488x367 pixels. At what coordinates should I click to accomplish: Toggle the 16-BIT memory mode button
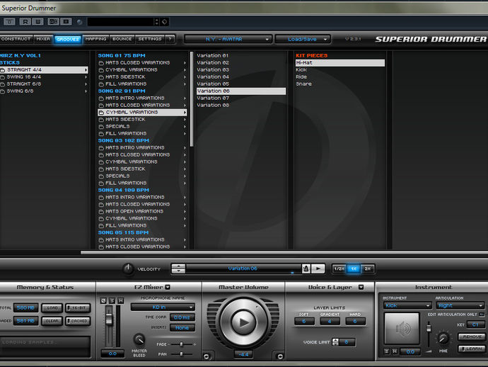(78, 307)
